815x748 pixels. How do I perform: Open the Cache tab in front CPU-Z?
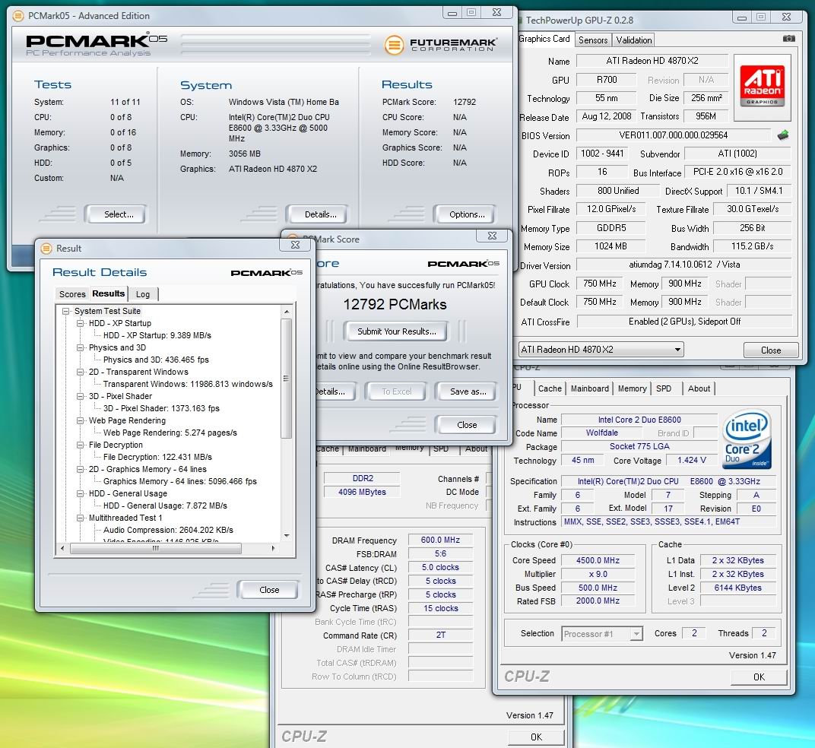tap(550, 388)
